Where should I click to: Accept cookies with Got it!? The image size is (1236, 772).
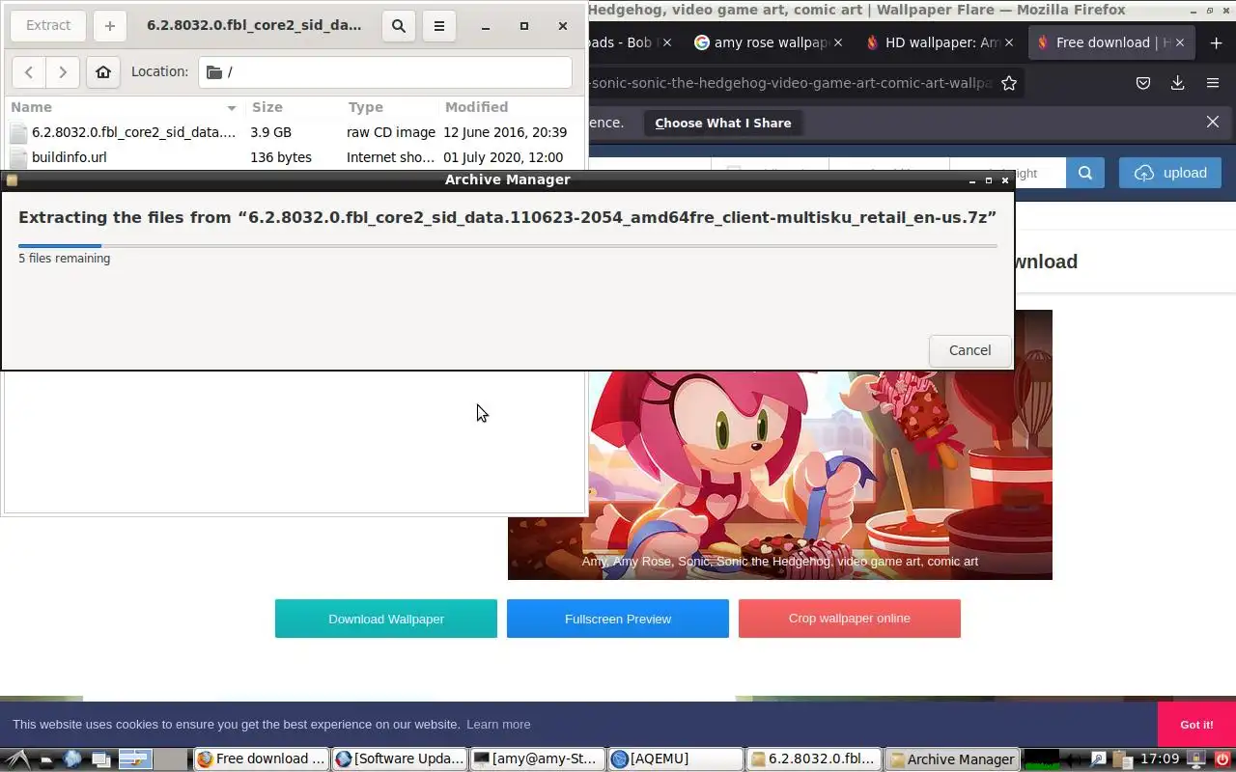point(1196,725)
